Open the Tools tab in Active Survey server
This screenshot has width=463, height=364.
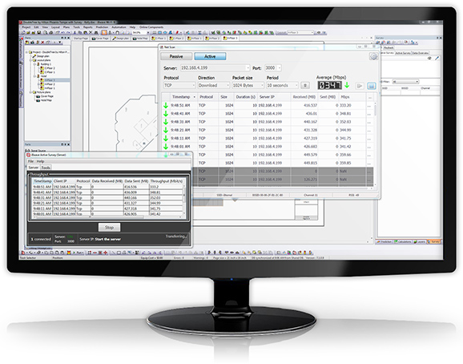[x=46, y=168]
